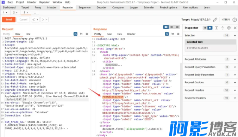Toggle response message wrap icon
Viewport: 238px width, 137px height.
pyautogui.click(x=167, y=34)
